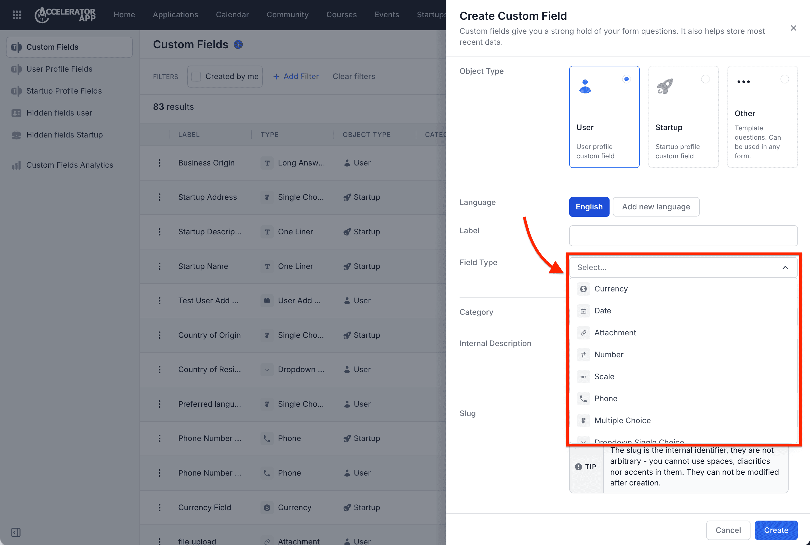Open Events in top navigation

386,15
